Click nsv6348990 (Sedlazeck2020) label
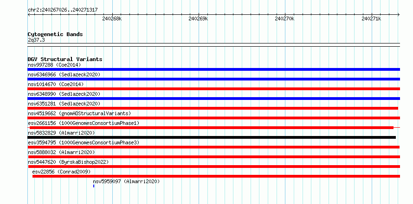 coord(64,94)
